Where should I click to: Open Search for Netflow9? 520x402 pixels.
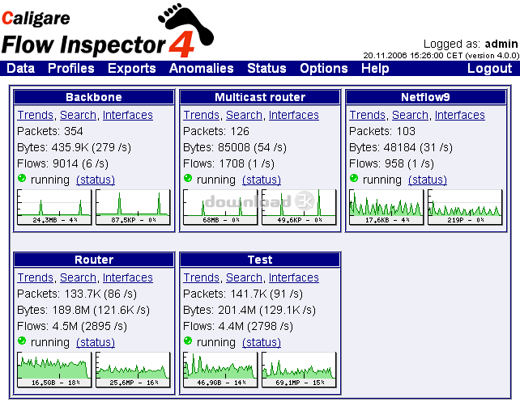pyautogui.click(x=410, y=115)
